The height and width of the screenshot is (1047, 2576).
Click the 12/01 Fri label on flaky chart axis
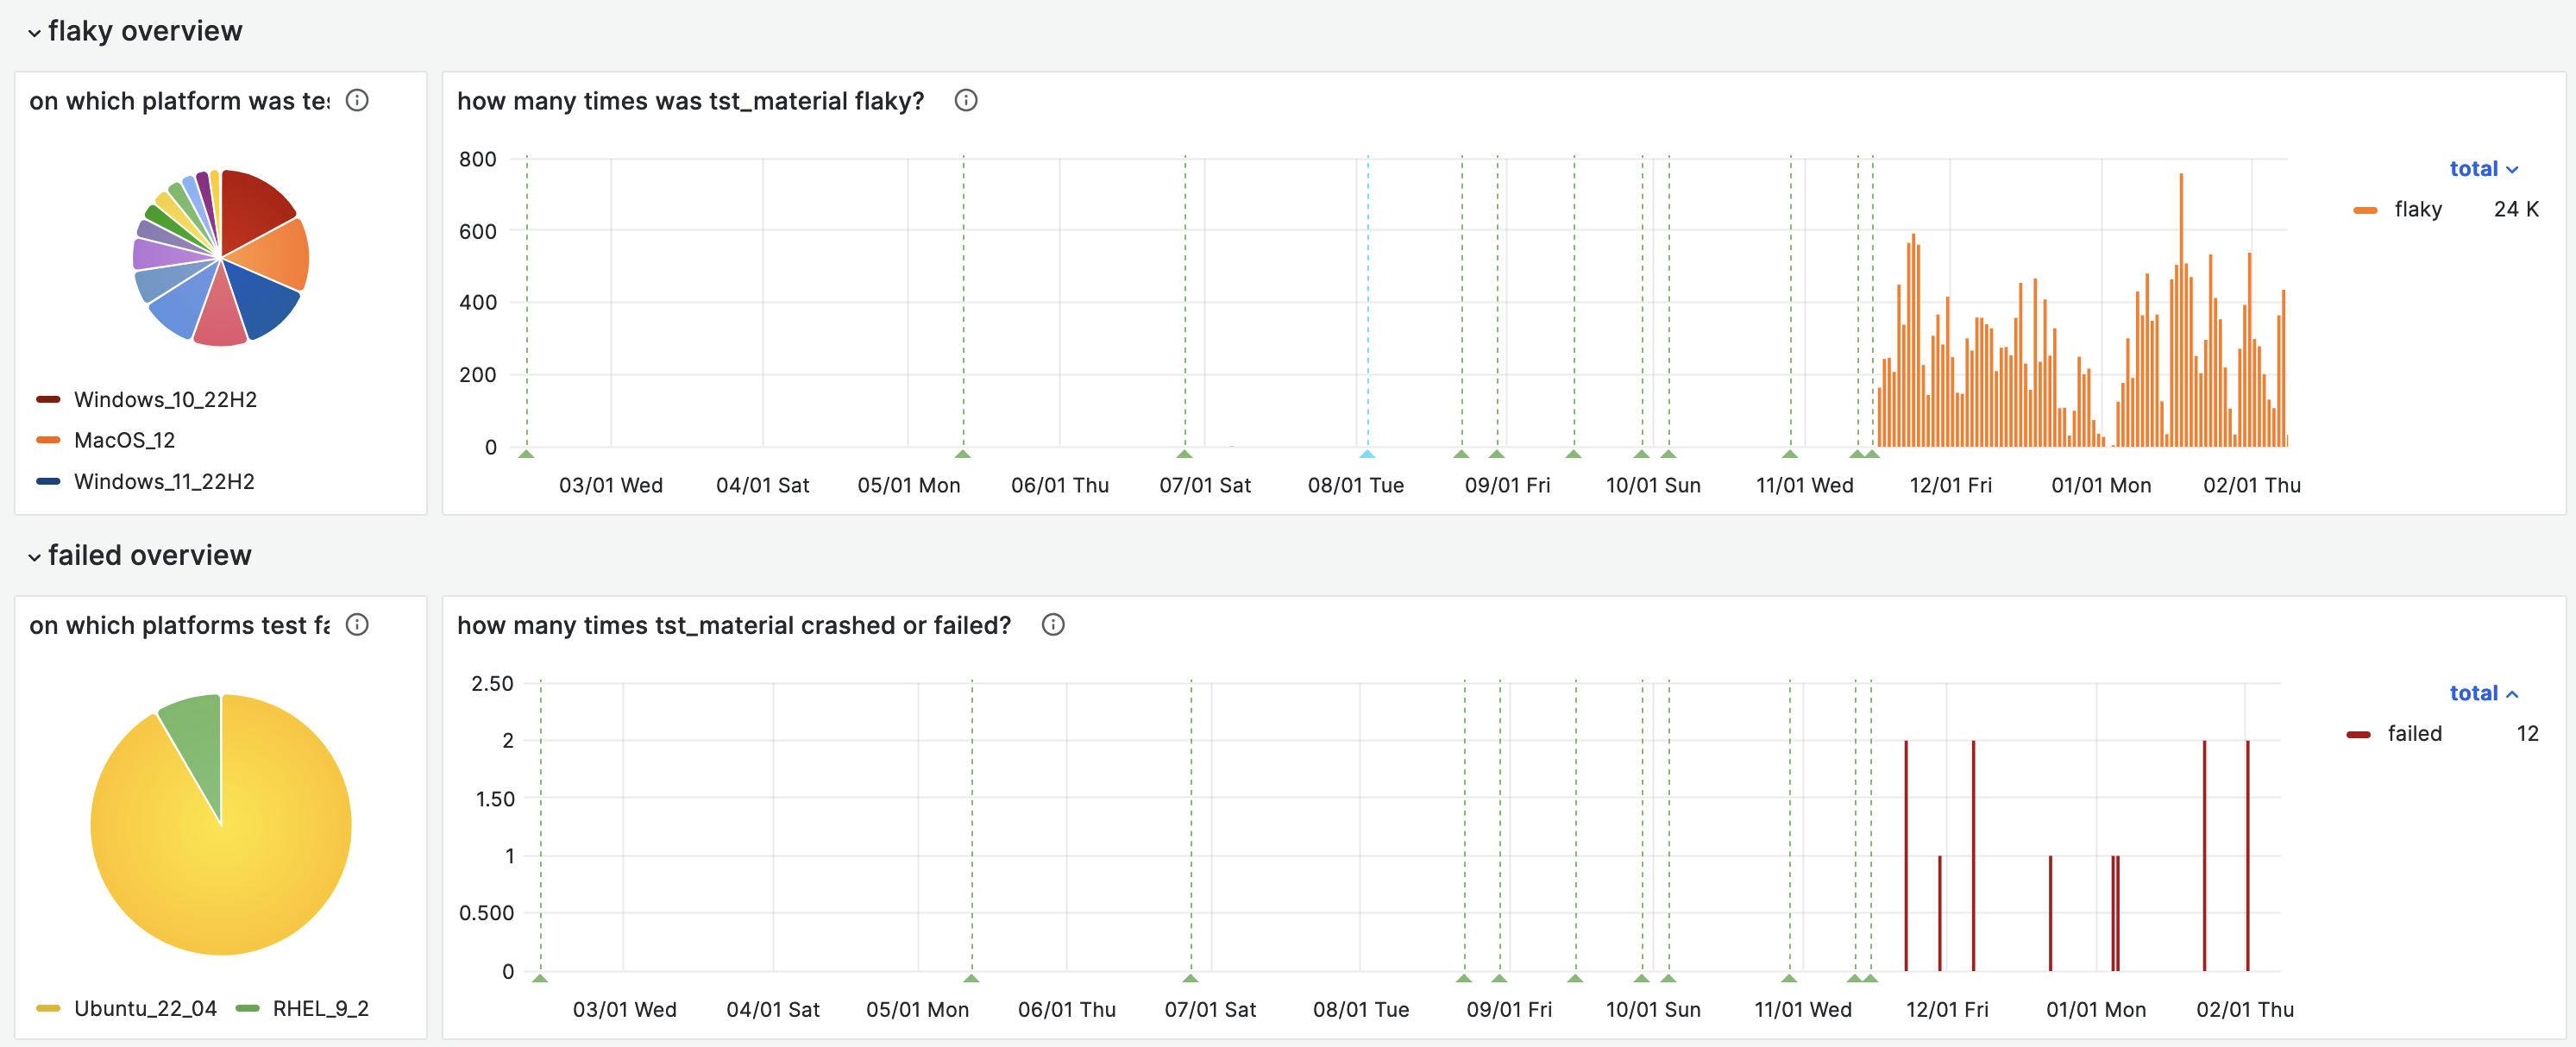pyautogui.click(x=1950, y=486)
